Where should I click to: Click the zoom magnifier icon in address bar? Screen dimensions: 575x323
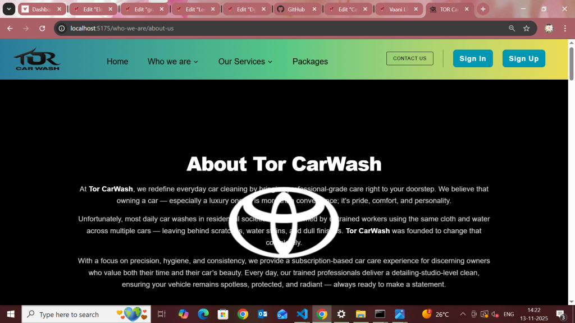pyautogui.click(x=512, y=28)
